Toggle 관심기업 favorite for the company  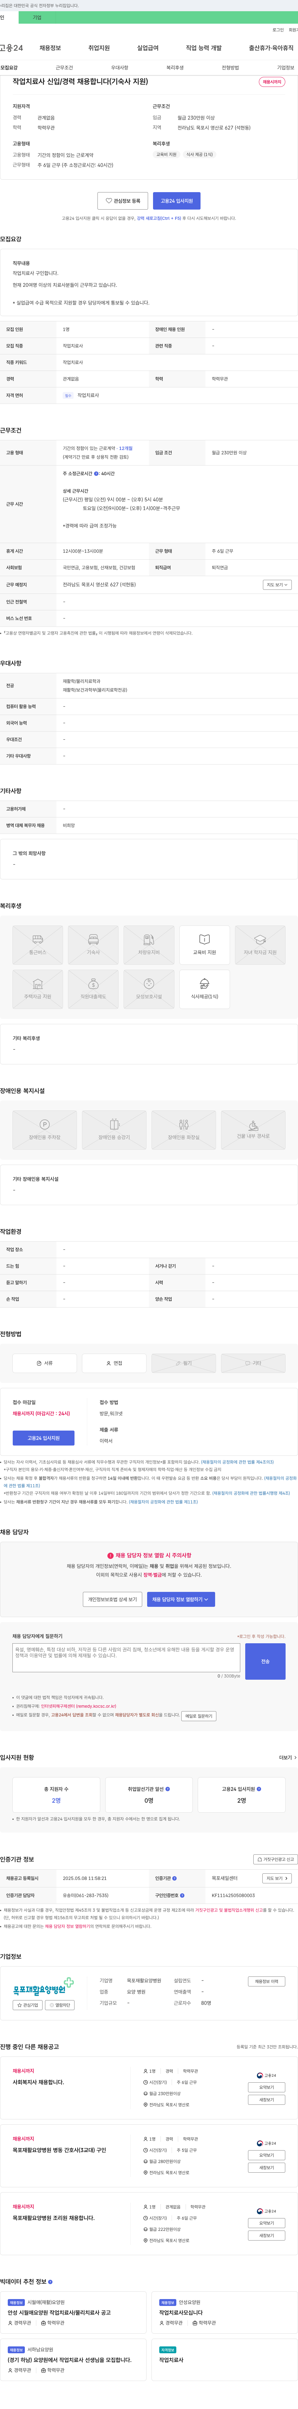[28, 2005]
